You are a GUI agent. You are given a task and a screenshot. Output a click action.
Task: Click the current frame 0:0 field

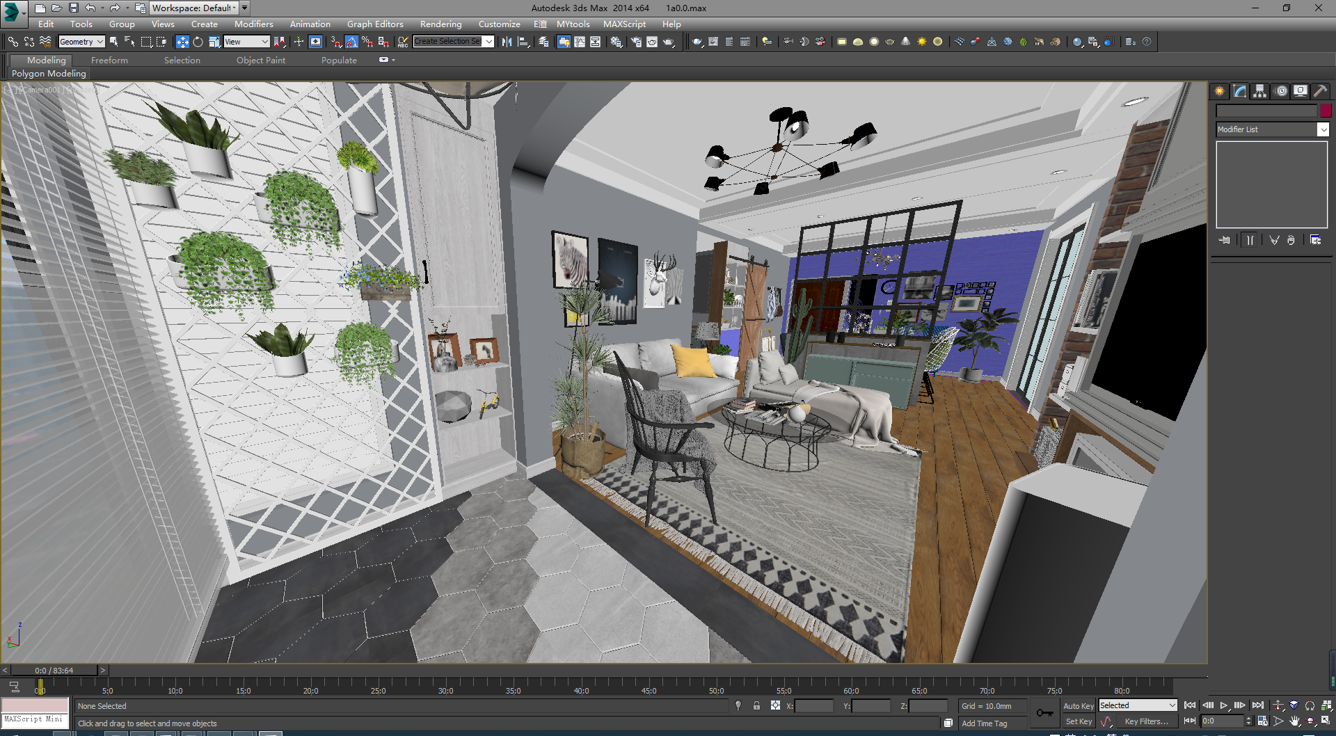1222,721
